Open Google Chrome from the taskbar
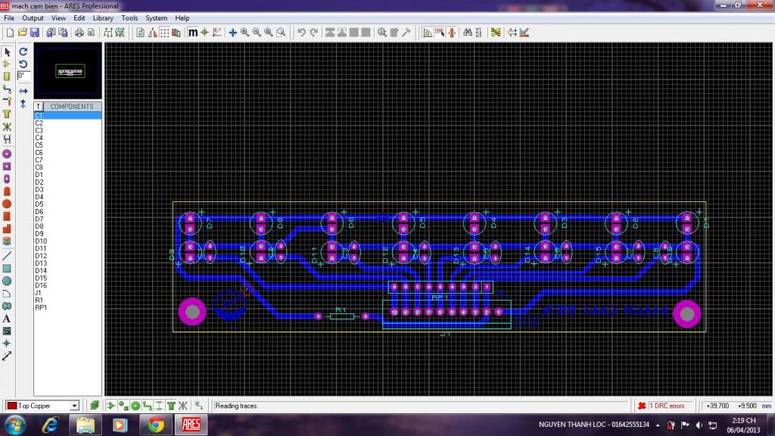 coord(156,425)
